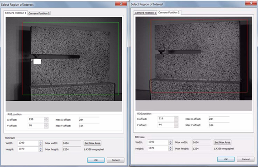Click Height field in Camera Position 1 dialog

(x=28, y=149)
